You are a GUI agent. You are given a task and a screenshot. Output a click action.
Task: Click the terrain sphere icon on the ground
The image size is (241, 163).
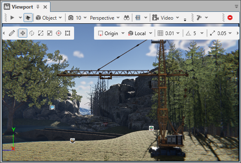[x=72, y=141]
